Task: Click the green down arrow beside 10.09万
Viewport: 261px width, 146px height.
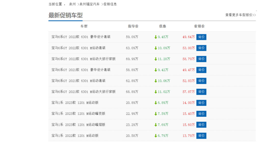Action: [x=156, y=48]
